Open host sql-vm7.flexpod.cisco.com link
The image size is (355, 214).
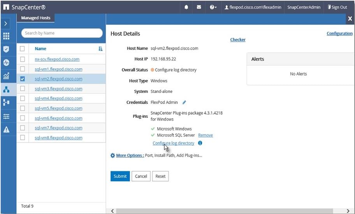tap(58, 128)
